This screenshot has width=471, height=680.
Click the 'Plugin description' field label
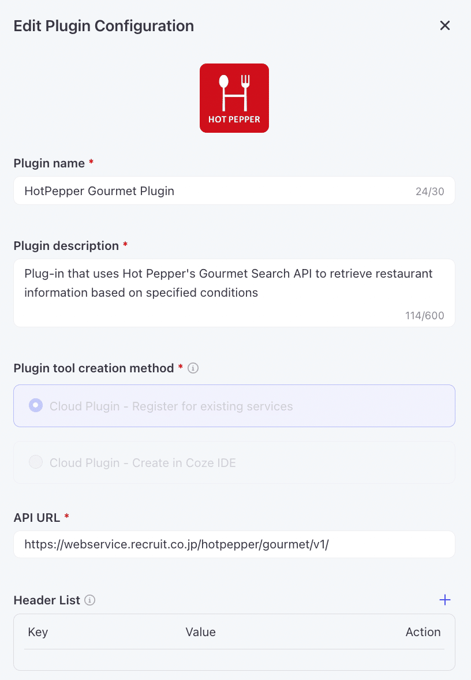66,246
